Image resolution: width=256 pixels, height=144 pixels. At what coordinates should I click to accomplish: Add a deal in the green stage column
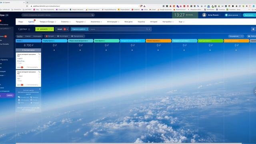210,50
